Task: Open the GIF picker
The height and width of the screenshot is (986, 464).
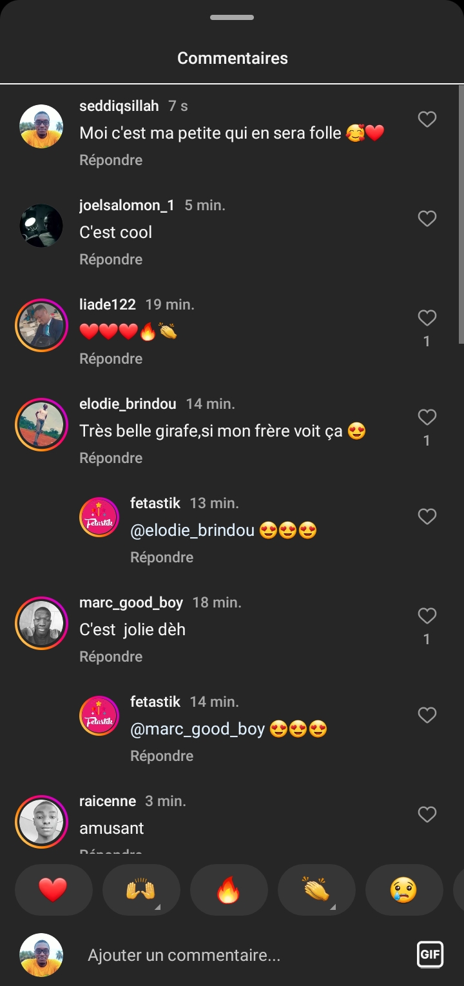Action: click(x=430, y=954)
